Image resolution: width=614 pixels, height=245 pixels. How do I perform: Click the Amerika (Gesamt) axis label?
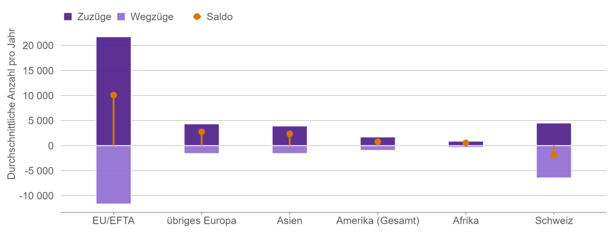pos(378,220)
